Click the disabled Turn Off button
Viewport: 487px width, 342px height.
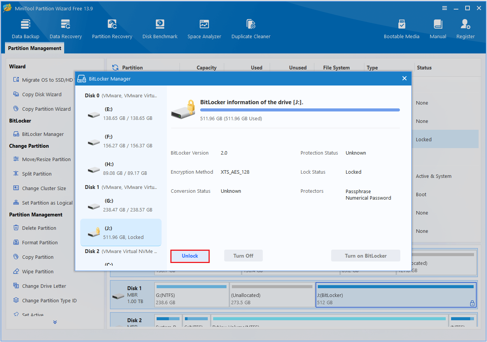coord(243,256)
